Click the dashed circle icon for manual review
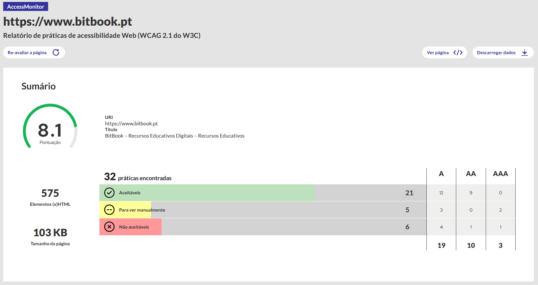538x285 pixels. [x=109, y=210]
